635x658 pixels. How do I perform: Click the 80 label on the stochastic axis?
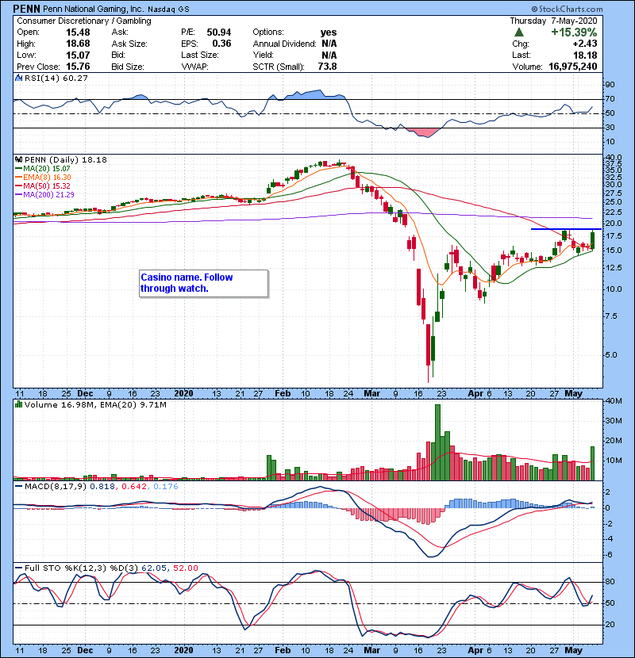point(610,582)
